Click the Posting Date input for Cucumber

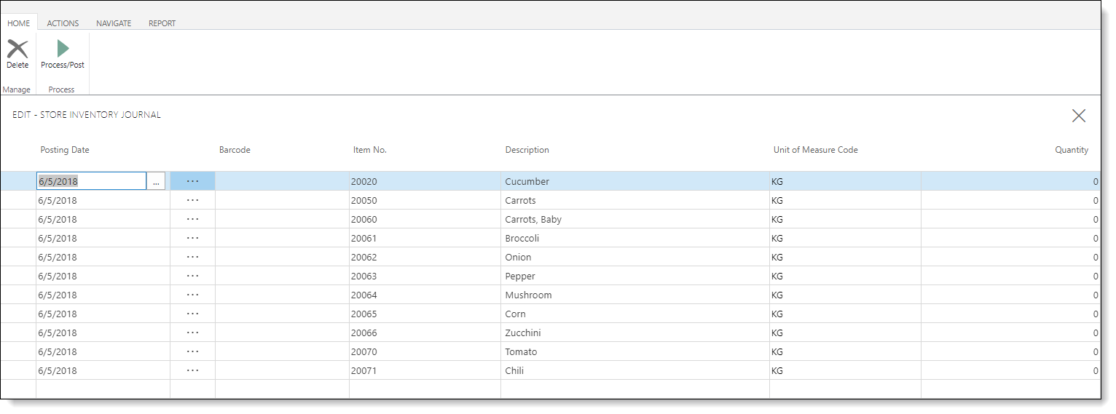91,182
